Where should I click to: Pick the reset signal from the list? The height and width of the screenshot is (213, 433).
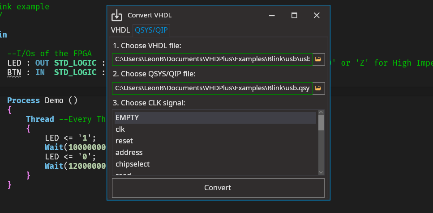pyautogui.click(x=215, y=141)
